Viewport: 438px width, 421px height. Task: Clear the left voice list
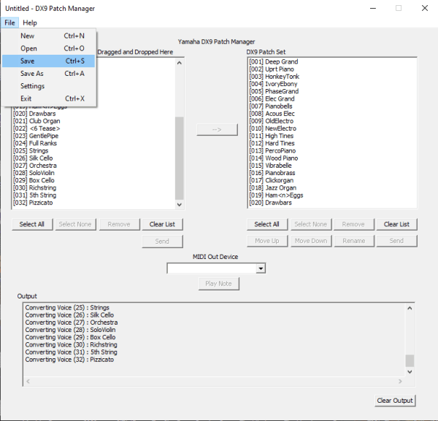(x=162, y=224)
